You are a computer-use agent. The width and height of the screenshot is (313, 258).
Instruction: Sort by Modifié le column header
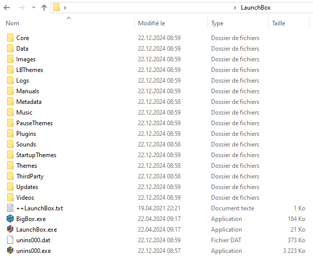pyautogui.click(x=152, y=23)
